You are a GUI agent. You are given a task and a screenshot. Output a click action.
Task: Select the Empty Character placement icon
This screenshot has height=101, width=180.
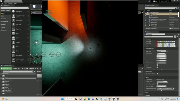(x=13, y=16)
